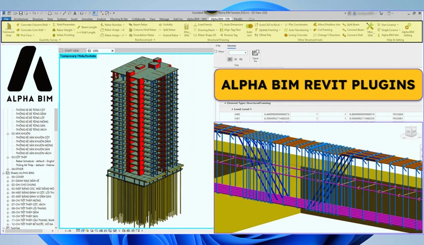Screen dimensions: 424x245
Task: Click Save As in the right window
Action: (x=255, y=56)
